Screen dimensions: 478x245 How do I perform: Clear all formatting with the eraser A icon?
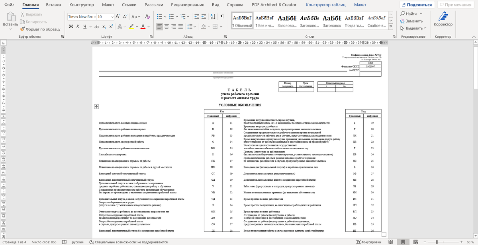pyautogui.click(x=147, y=17)
